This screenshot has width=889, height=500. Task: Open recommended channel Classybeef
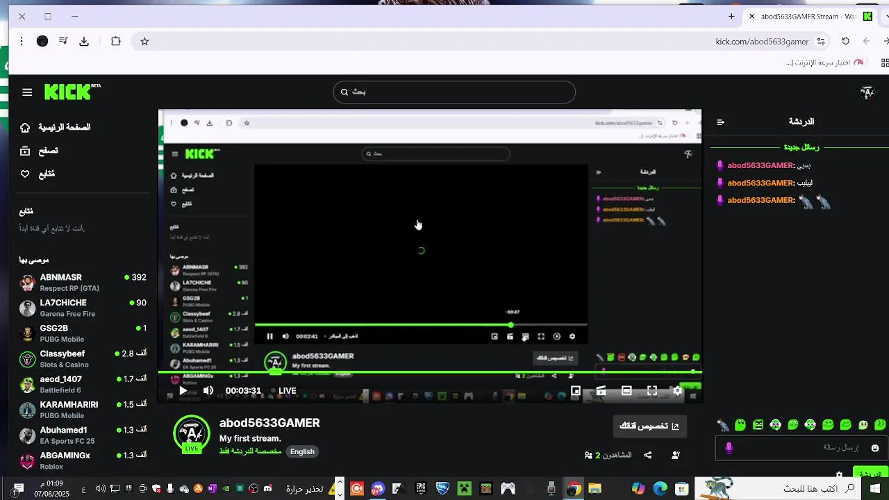pyautogui.click(x=83, y=359)
